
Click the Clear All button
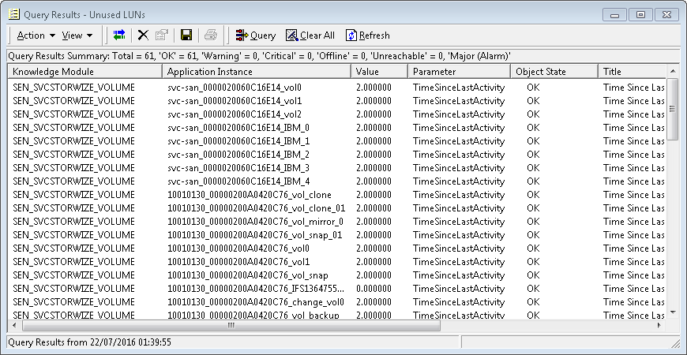click(310, 35)
